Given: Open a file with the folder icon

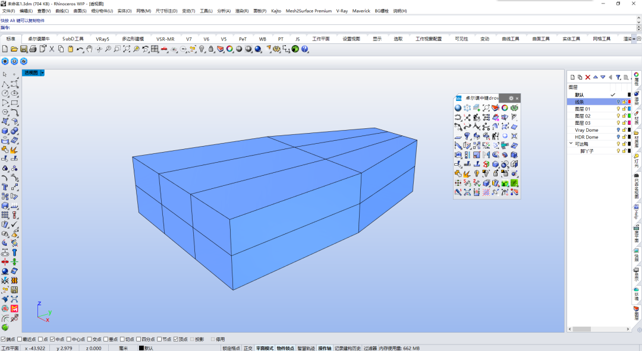Looking at the screenshot, I should click(x=14, y=49).
